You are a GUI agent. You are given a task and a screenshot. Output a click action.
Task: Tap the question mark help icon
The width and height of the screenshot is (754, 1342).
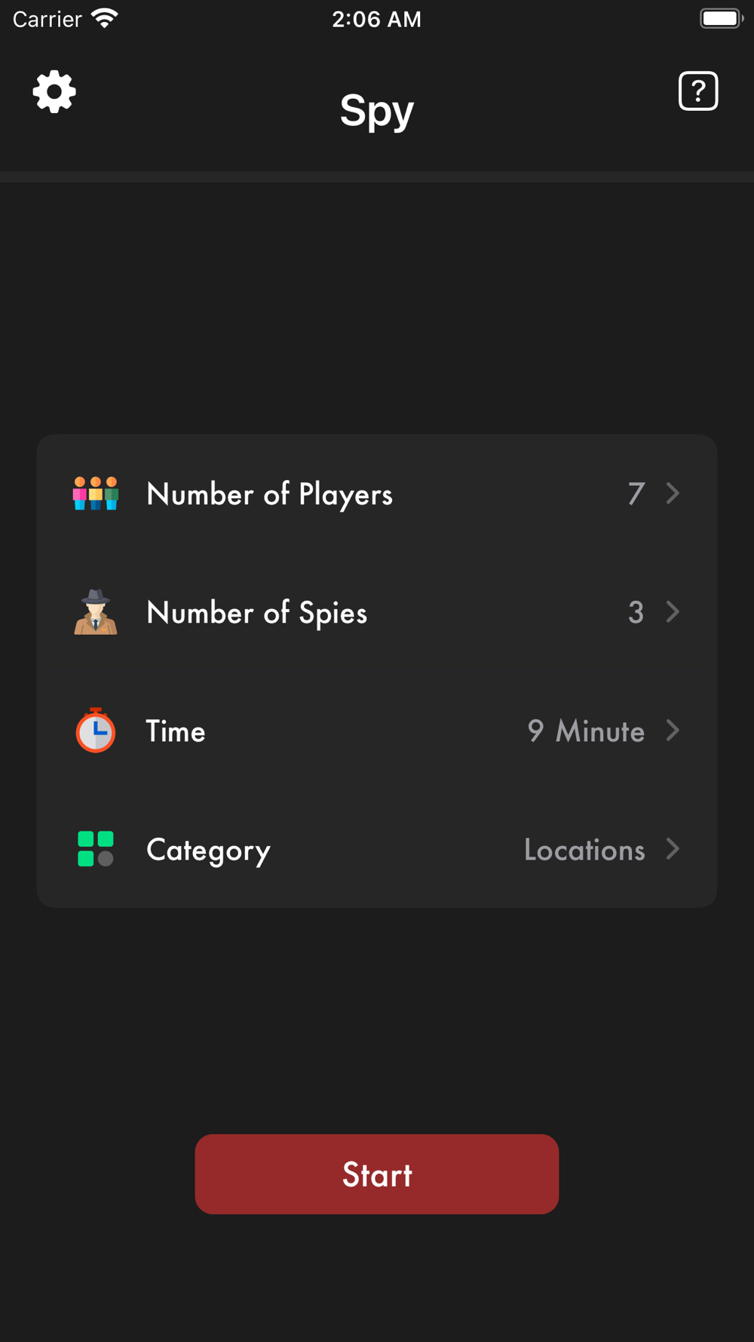[698, 91]
